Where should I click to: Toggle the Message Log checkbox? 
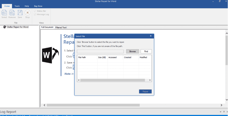click(x=35, y=14)
